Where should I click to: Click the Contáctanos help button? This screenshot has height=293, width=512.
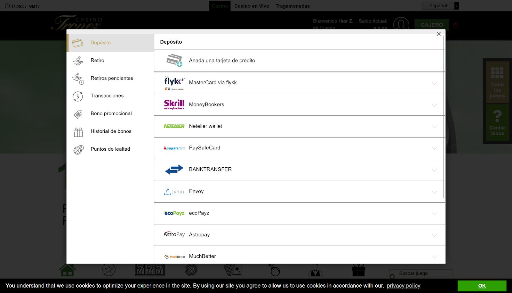497,123
